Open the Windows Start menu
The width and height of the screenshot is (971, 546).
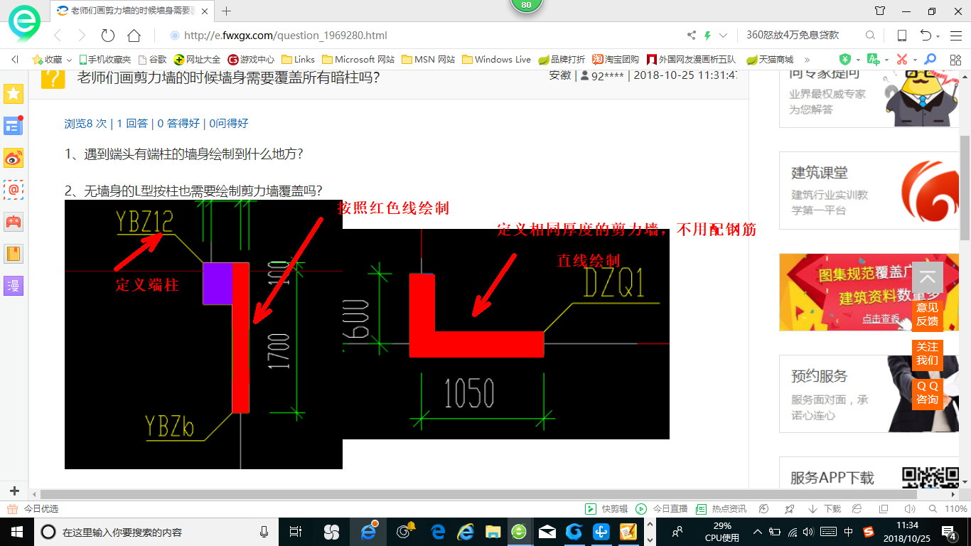pos(16,531)
